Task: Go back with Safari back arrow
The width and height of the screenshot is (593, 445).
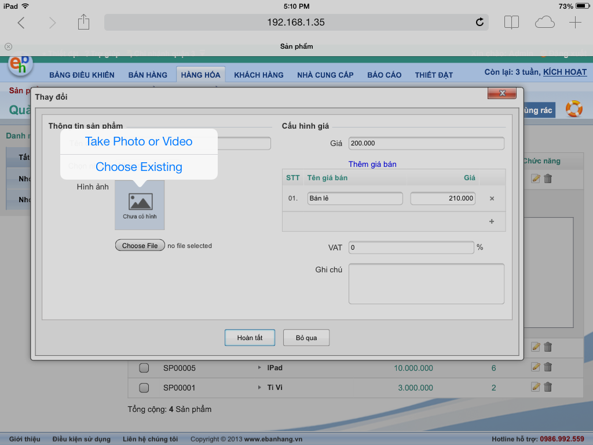Action: tap(21, 23)
